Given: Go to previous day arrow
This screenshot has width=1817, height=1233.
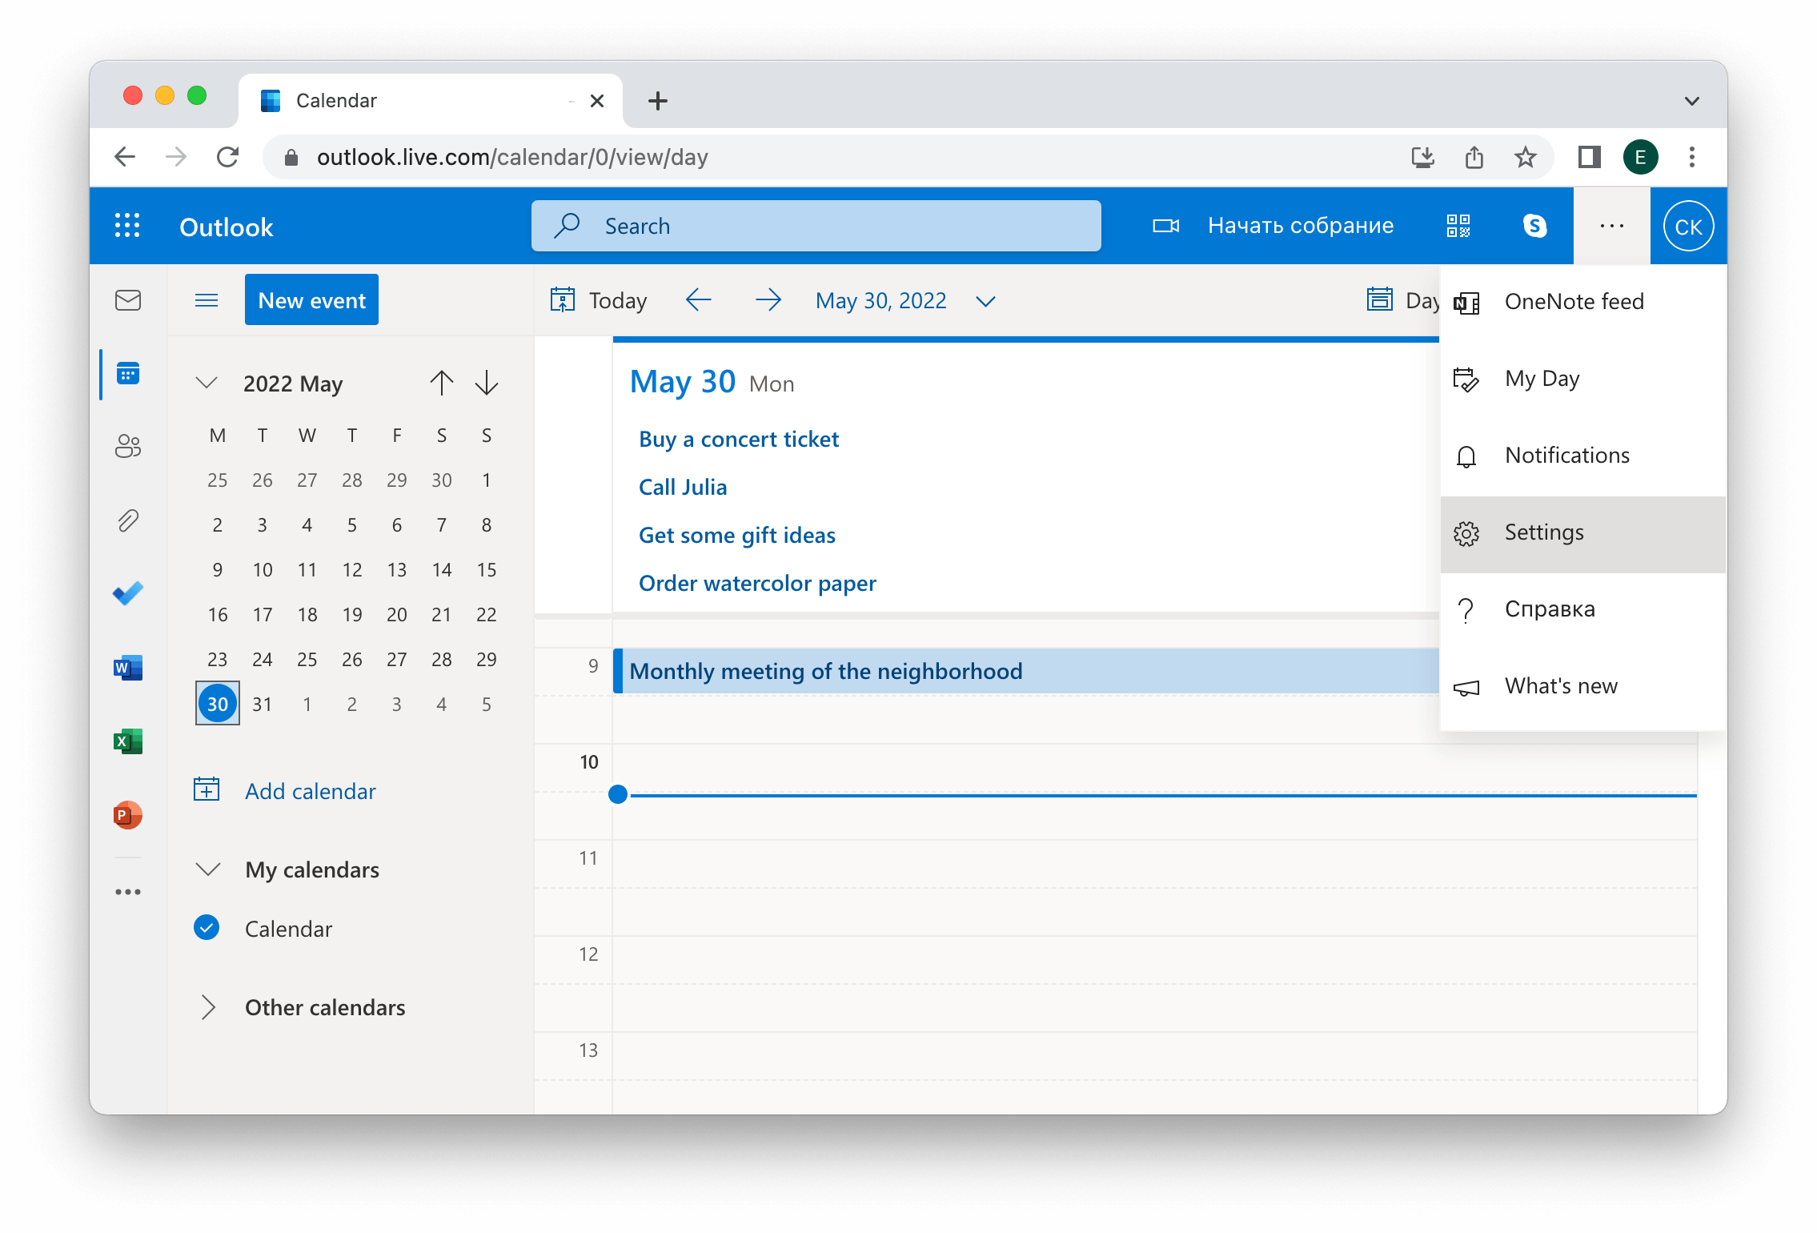Looking at the screenshot, I should (x=699, y=300).
